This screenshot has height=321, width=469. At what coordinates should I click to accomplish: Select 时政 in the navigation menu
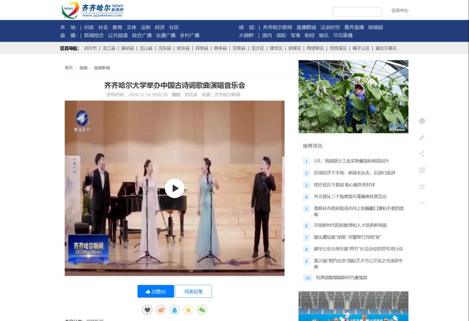(x=89, y=27)
